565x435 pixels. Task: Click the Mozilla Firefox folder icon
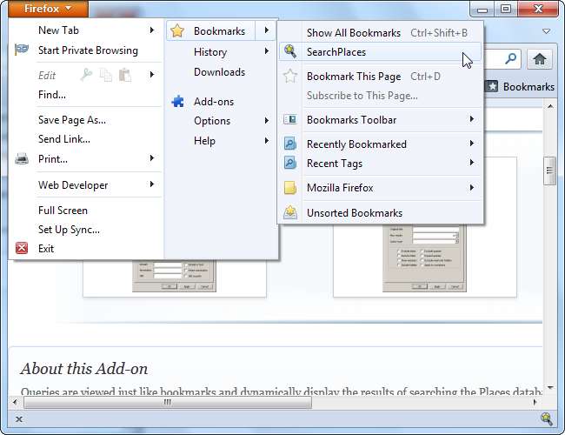click(x=290, y=188)
